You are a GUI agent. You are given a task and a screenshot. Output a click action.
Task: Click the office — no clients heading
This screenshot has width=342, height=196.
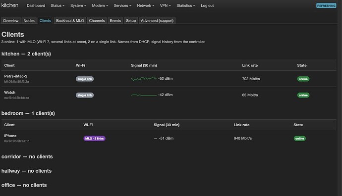click(x=24, y=185)
